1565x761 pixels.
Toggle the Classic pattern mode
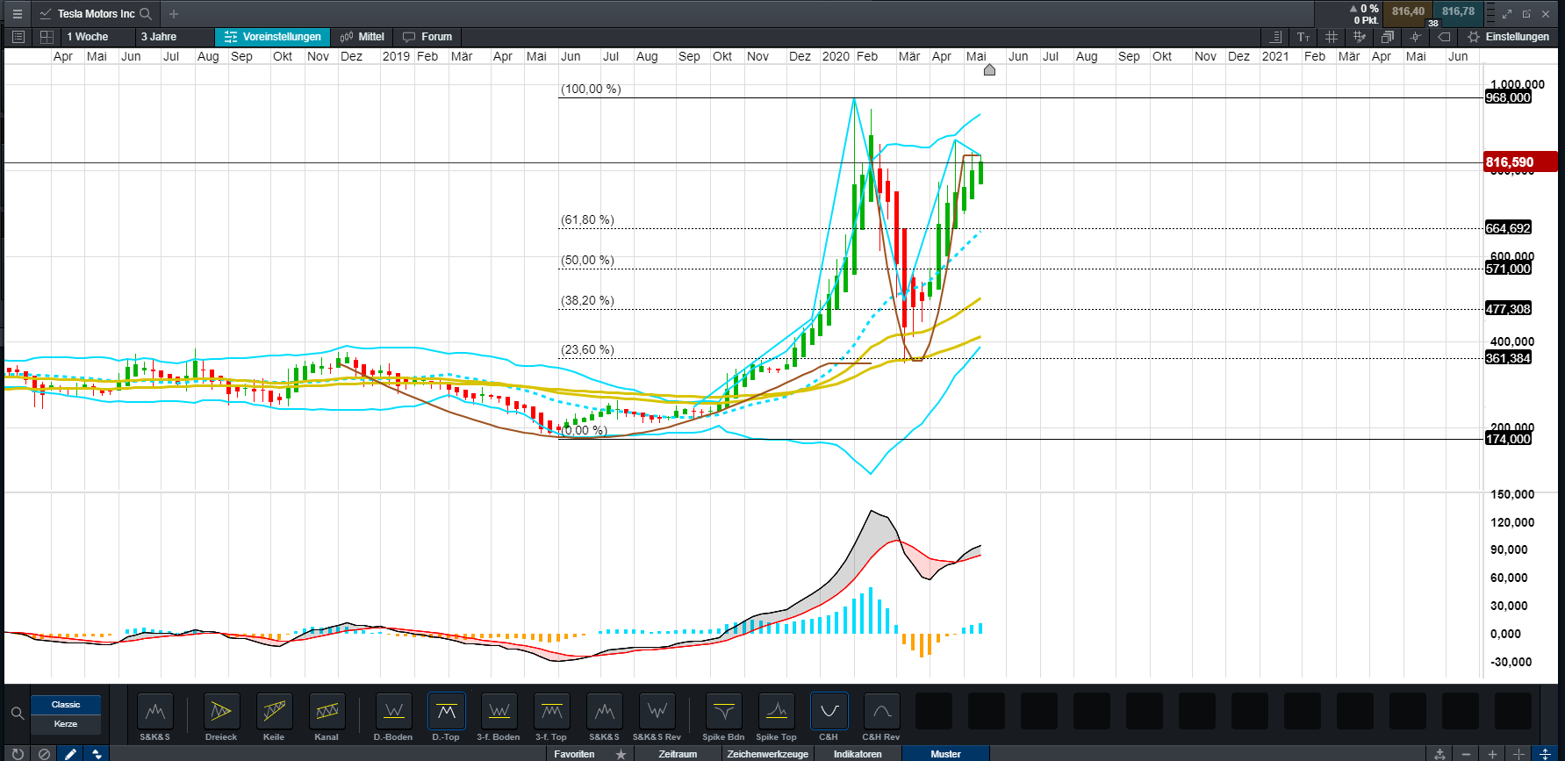66,705
